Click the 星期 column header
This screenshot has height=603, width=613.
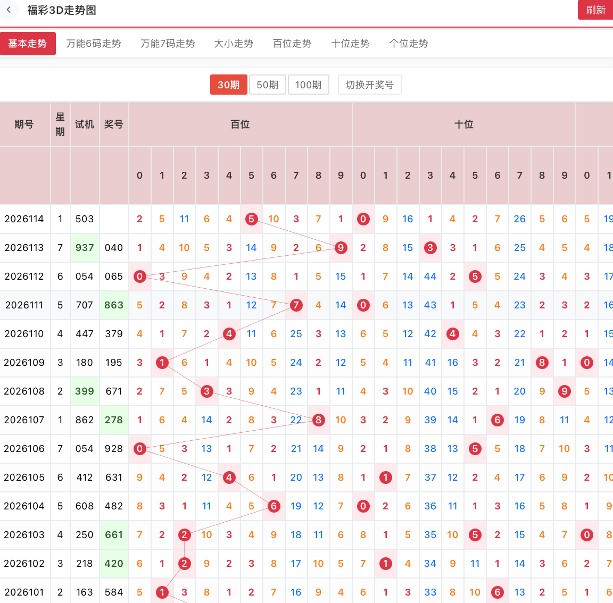click(60, 124)
